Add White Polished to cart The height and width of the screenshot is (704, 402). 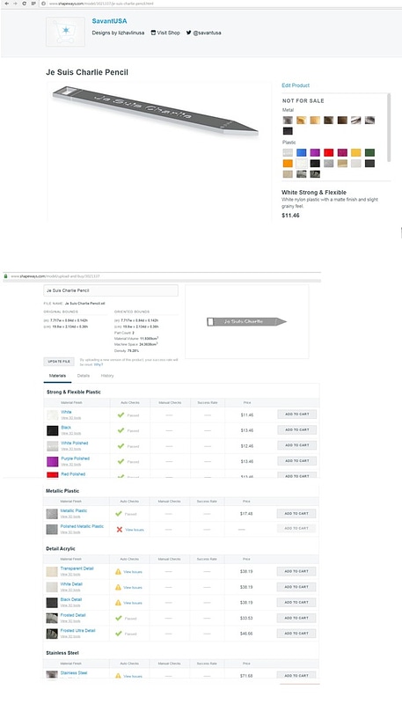[x=297, y=445]
